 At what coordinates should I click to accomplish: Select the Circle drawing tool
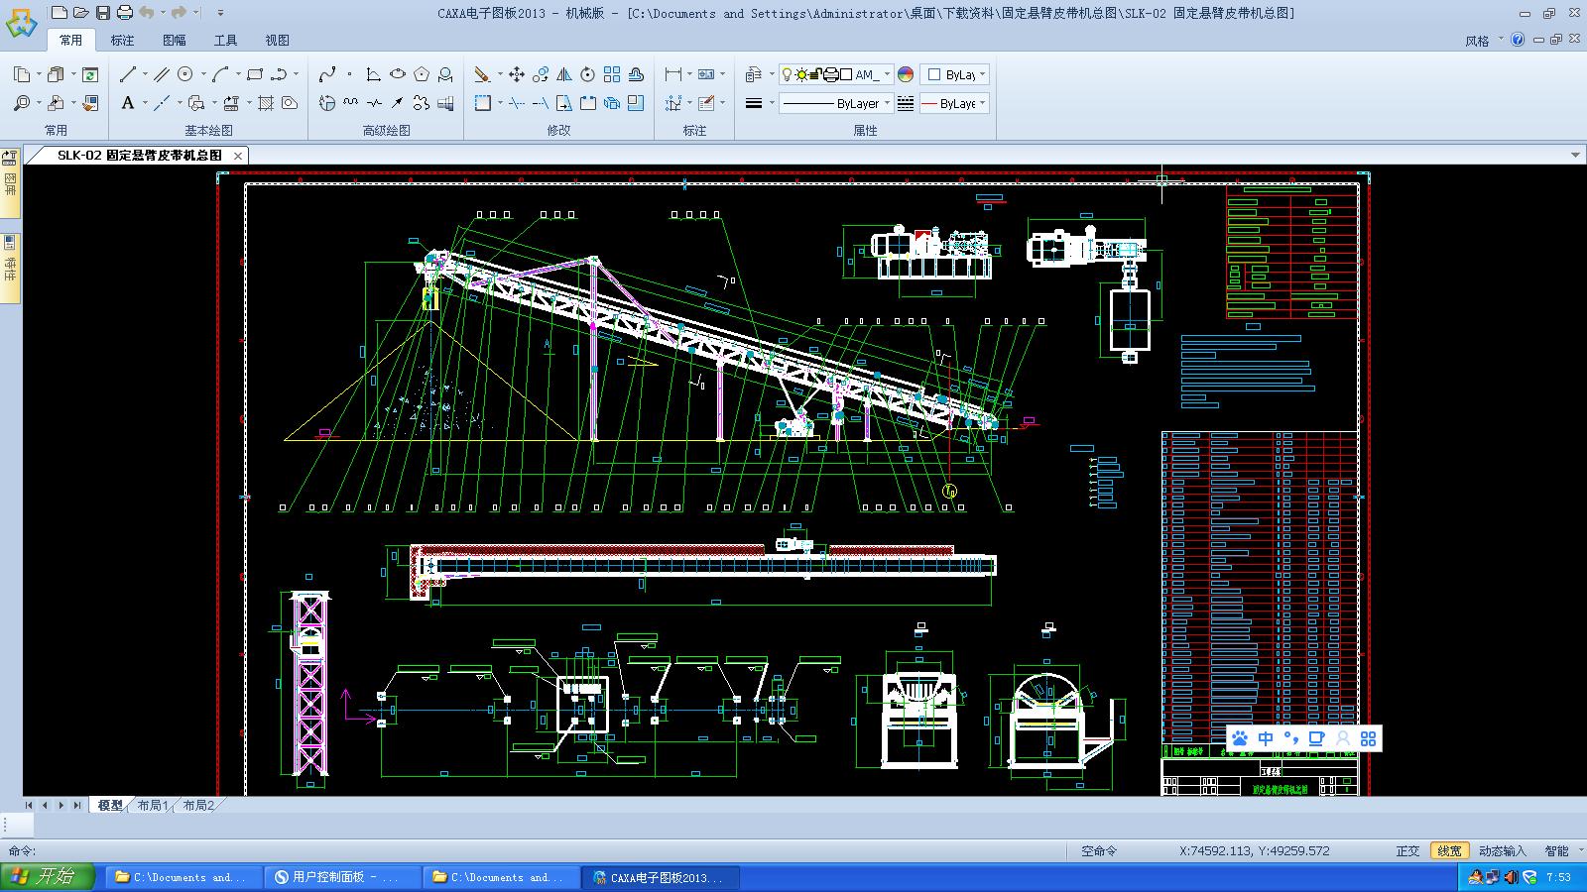pos(184,74)
